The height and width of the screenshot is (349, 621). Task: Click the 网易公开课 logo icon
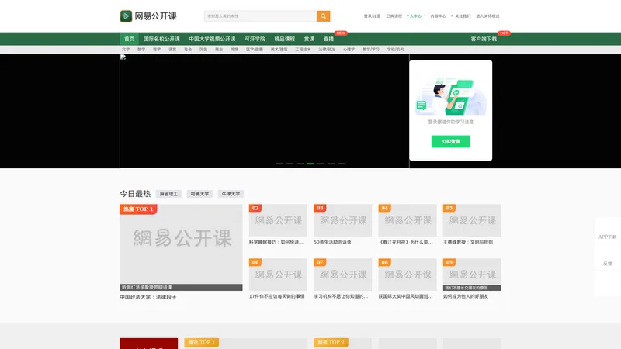tap(126, 16)
